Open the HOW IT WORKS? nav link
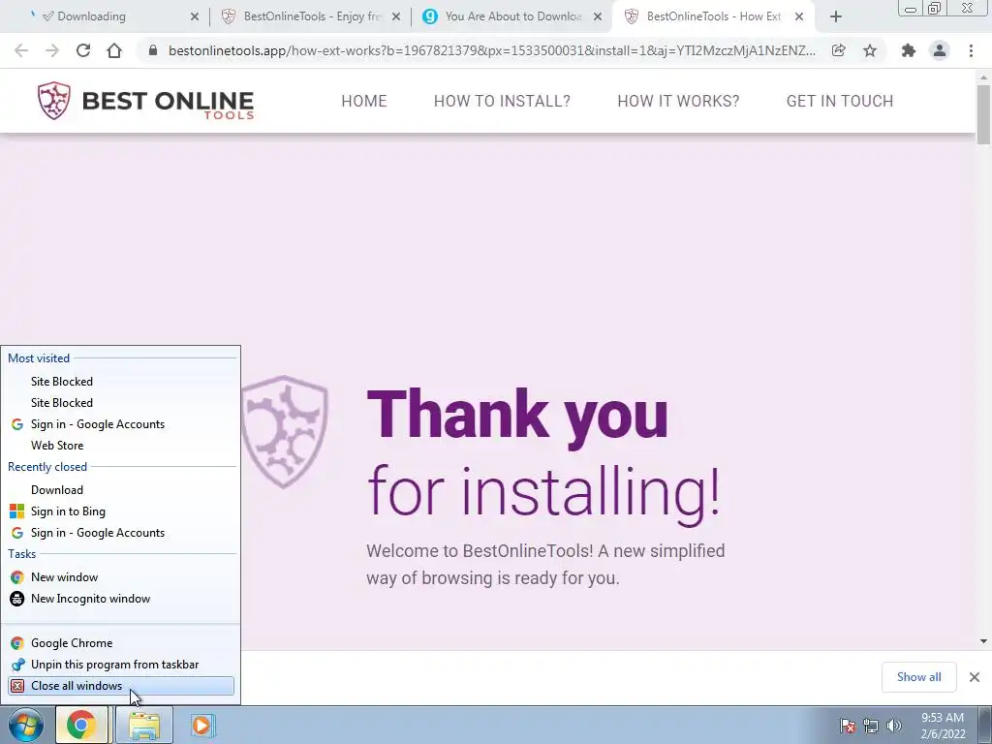The image size is (992, 744). coord(678,101)
